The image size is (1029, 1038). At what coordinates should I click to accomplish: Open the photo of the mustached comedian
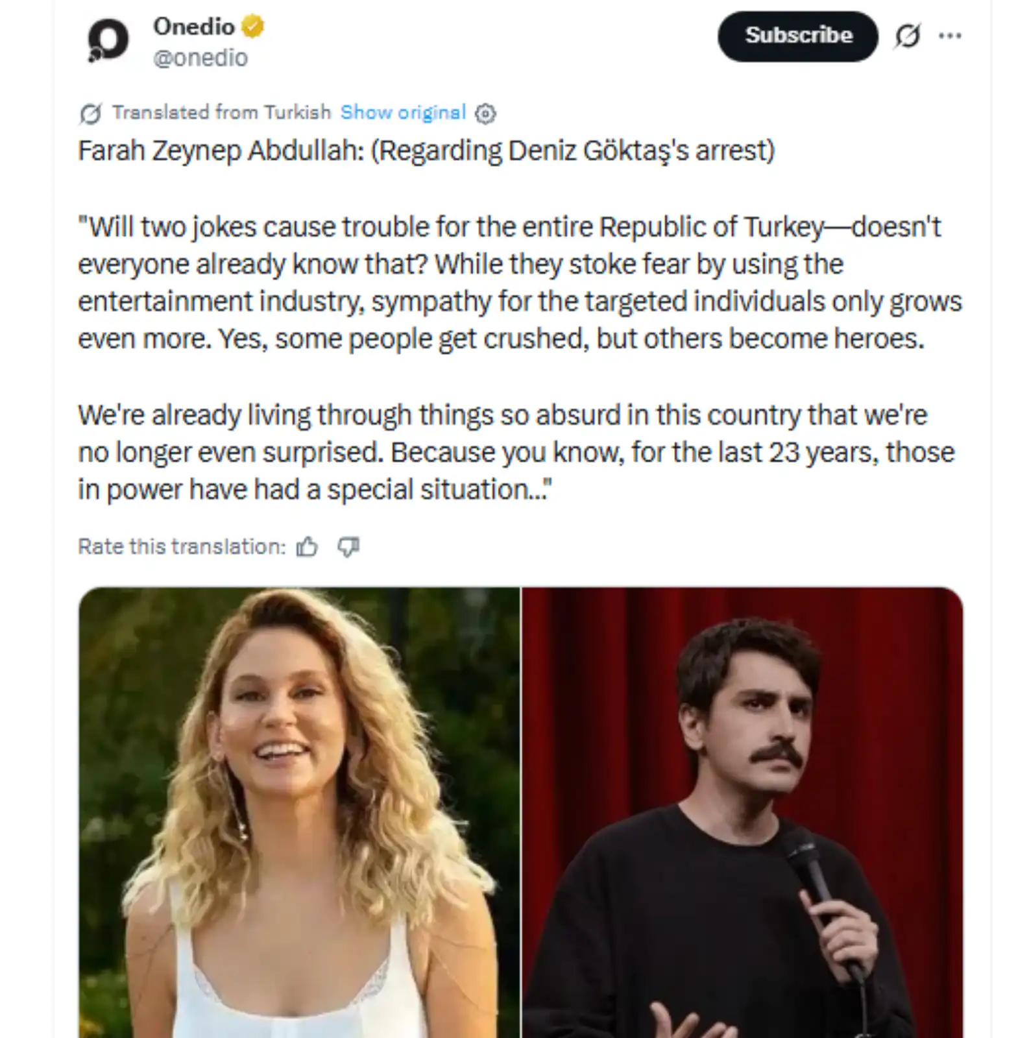pos(743,812)
